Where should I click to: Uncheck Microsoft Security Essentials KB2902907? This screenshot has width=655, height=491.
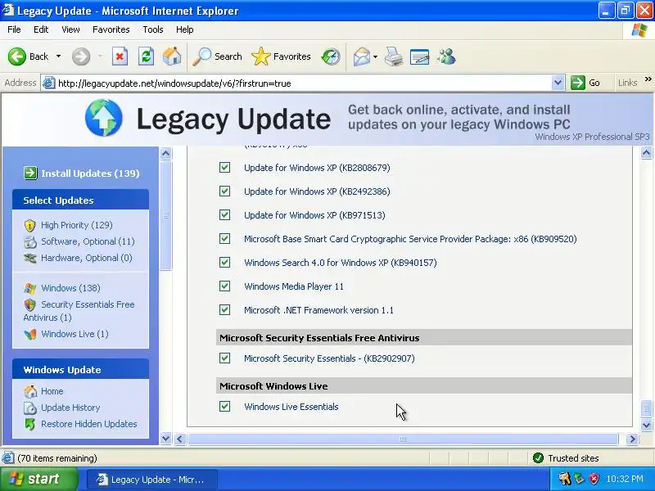(x=224, y=358)
